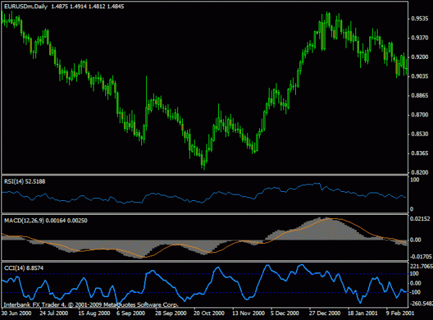The width and height of the screenshot is (433, 320).
Task: Select the CCI(14) 8.8574 indicator label
Action: (x=24, y=268)
